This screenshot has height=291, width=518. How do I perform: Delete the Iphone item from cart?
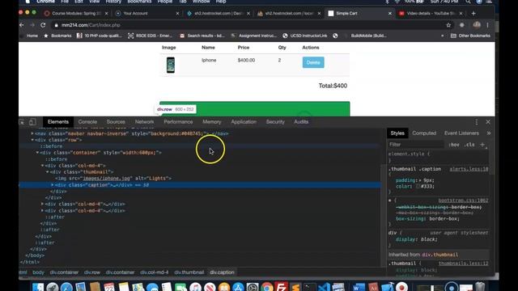click(x=313, y=62)
